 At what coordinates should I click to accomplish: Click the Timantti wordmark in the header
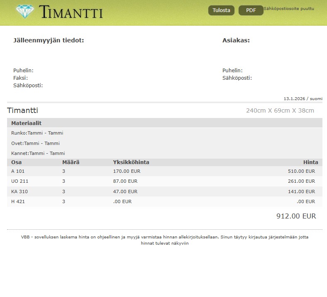pos(71,12)
